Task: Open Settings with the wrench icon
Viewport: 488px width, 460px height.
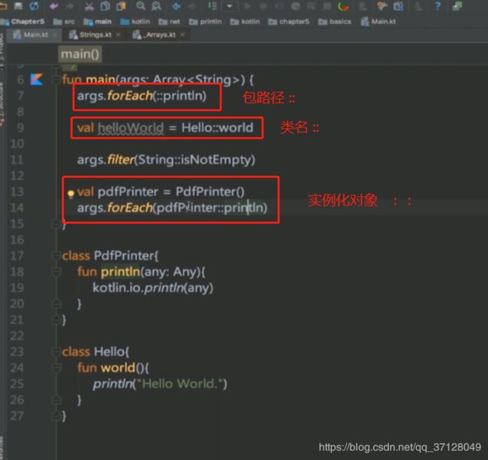Action: 382,5
